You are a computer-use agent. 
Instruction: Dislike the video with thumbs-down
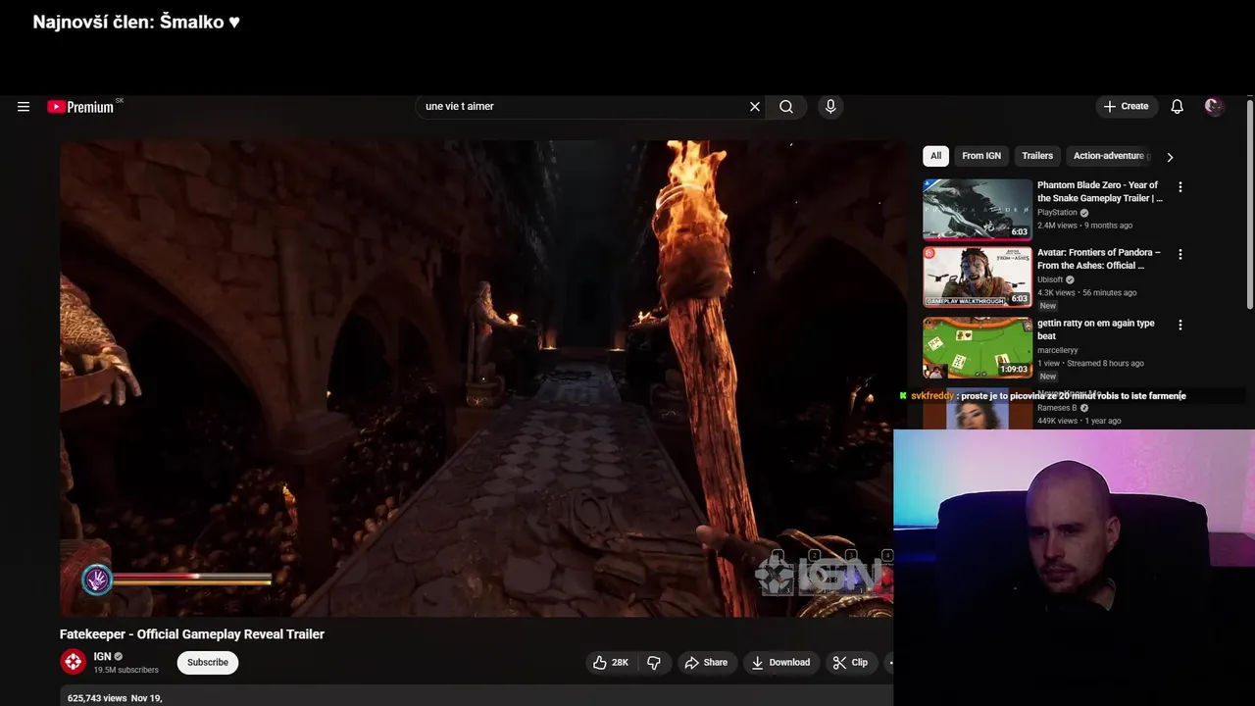[654, 663]
